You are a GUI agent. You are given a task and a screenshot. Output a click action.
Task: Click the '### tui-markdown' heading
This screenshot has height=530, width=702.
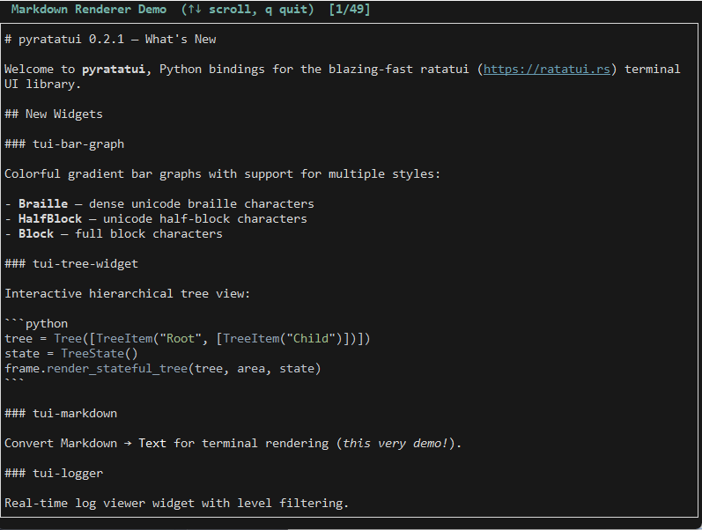(61, 414)
